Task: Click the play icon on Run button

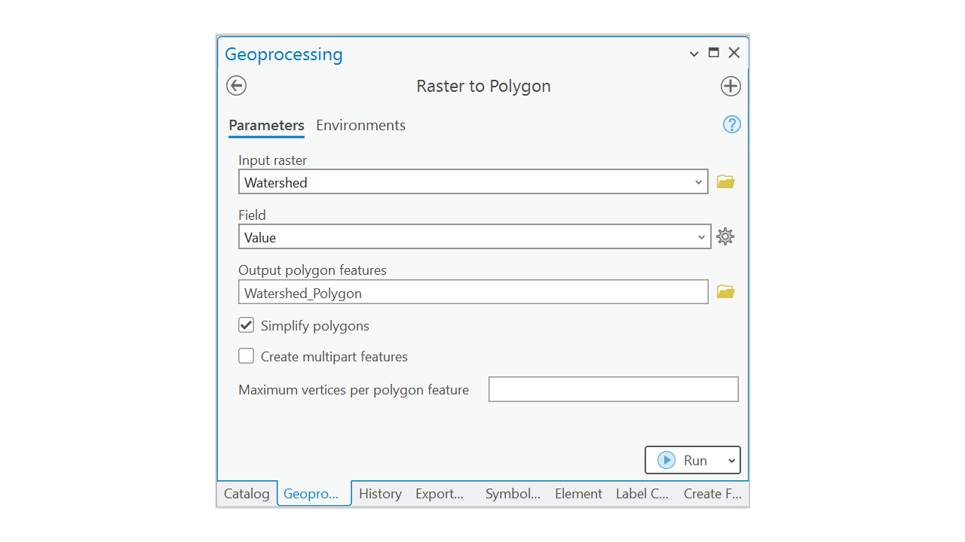Action: pos(666,460)
